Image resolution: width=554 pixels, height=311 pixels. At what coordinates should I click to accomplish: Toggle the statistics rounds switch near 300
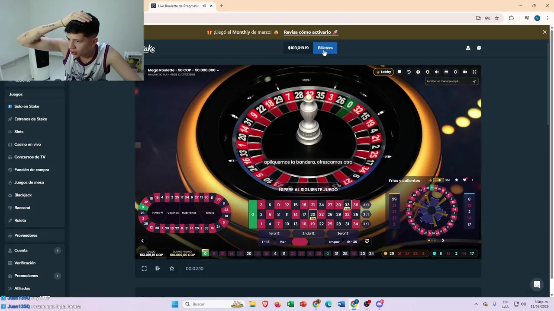tap(438, 180)
